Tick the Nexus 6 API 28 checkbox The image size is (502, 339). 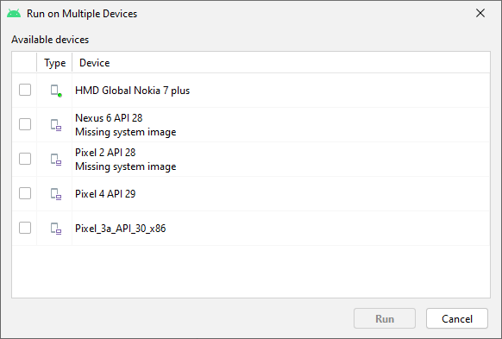(x=25, y=124)
